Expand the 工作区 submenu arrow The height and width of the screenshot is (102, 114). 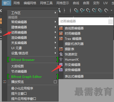coord(55,13)
